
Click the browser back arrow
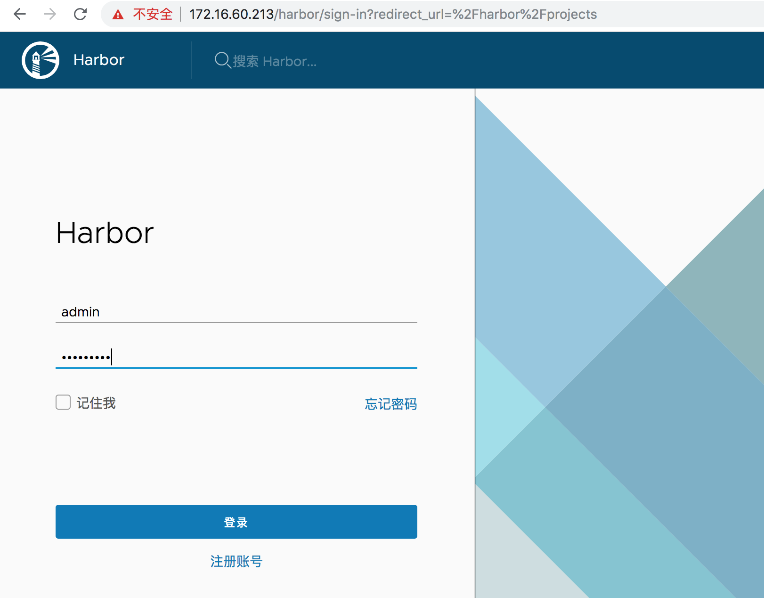tap(20, 14)
